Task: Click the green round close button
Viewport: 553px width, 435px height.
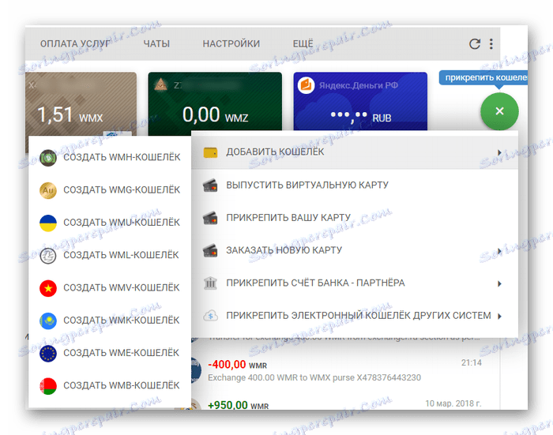Action: click(499, 111)
